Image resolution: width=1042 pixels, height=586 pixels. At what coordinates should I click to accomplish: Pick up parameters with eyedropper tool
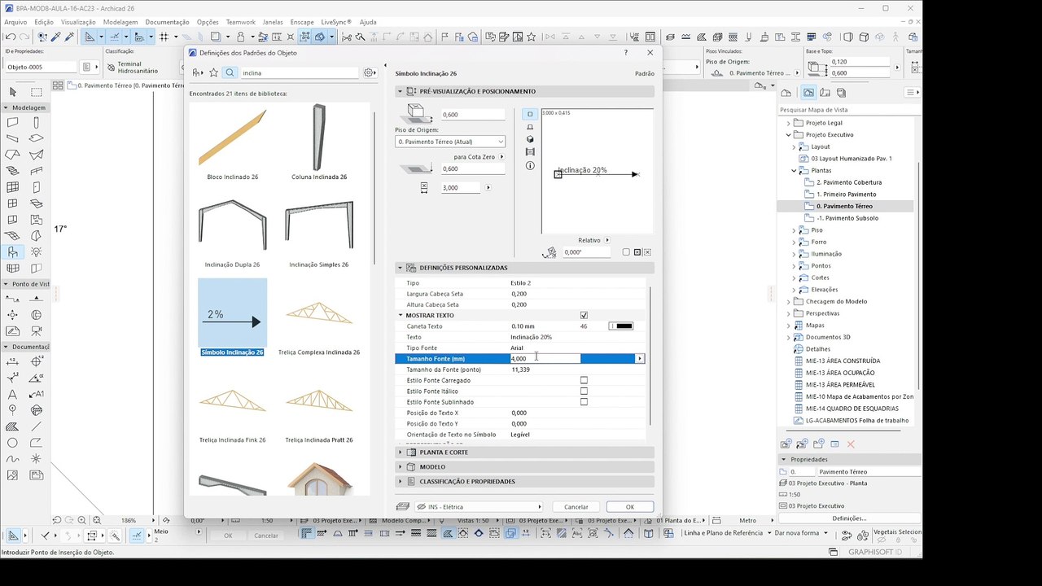(x=55, y=37)
